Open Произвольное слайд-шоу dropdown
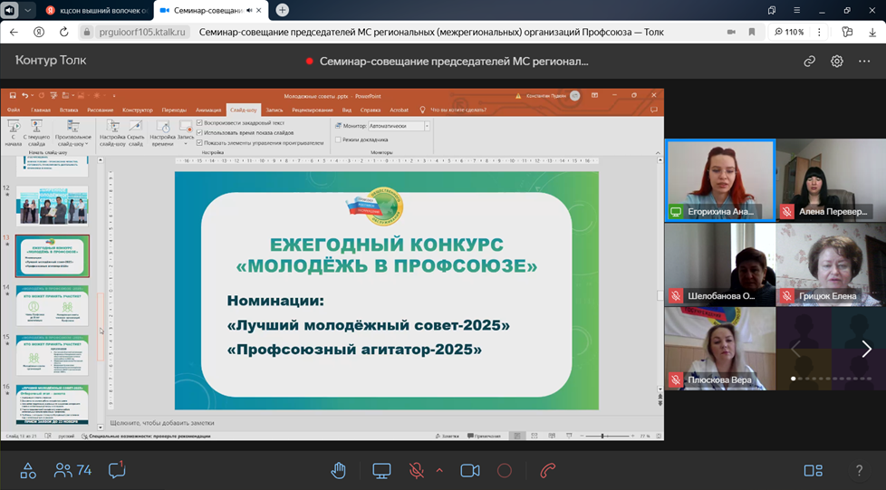This screenshot has height=490, width=886. click(72, 133)
